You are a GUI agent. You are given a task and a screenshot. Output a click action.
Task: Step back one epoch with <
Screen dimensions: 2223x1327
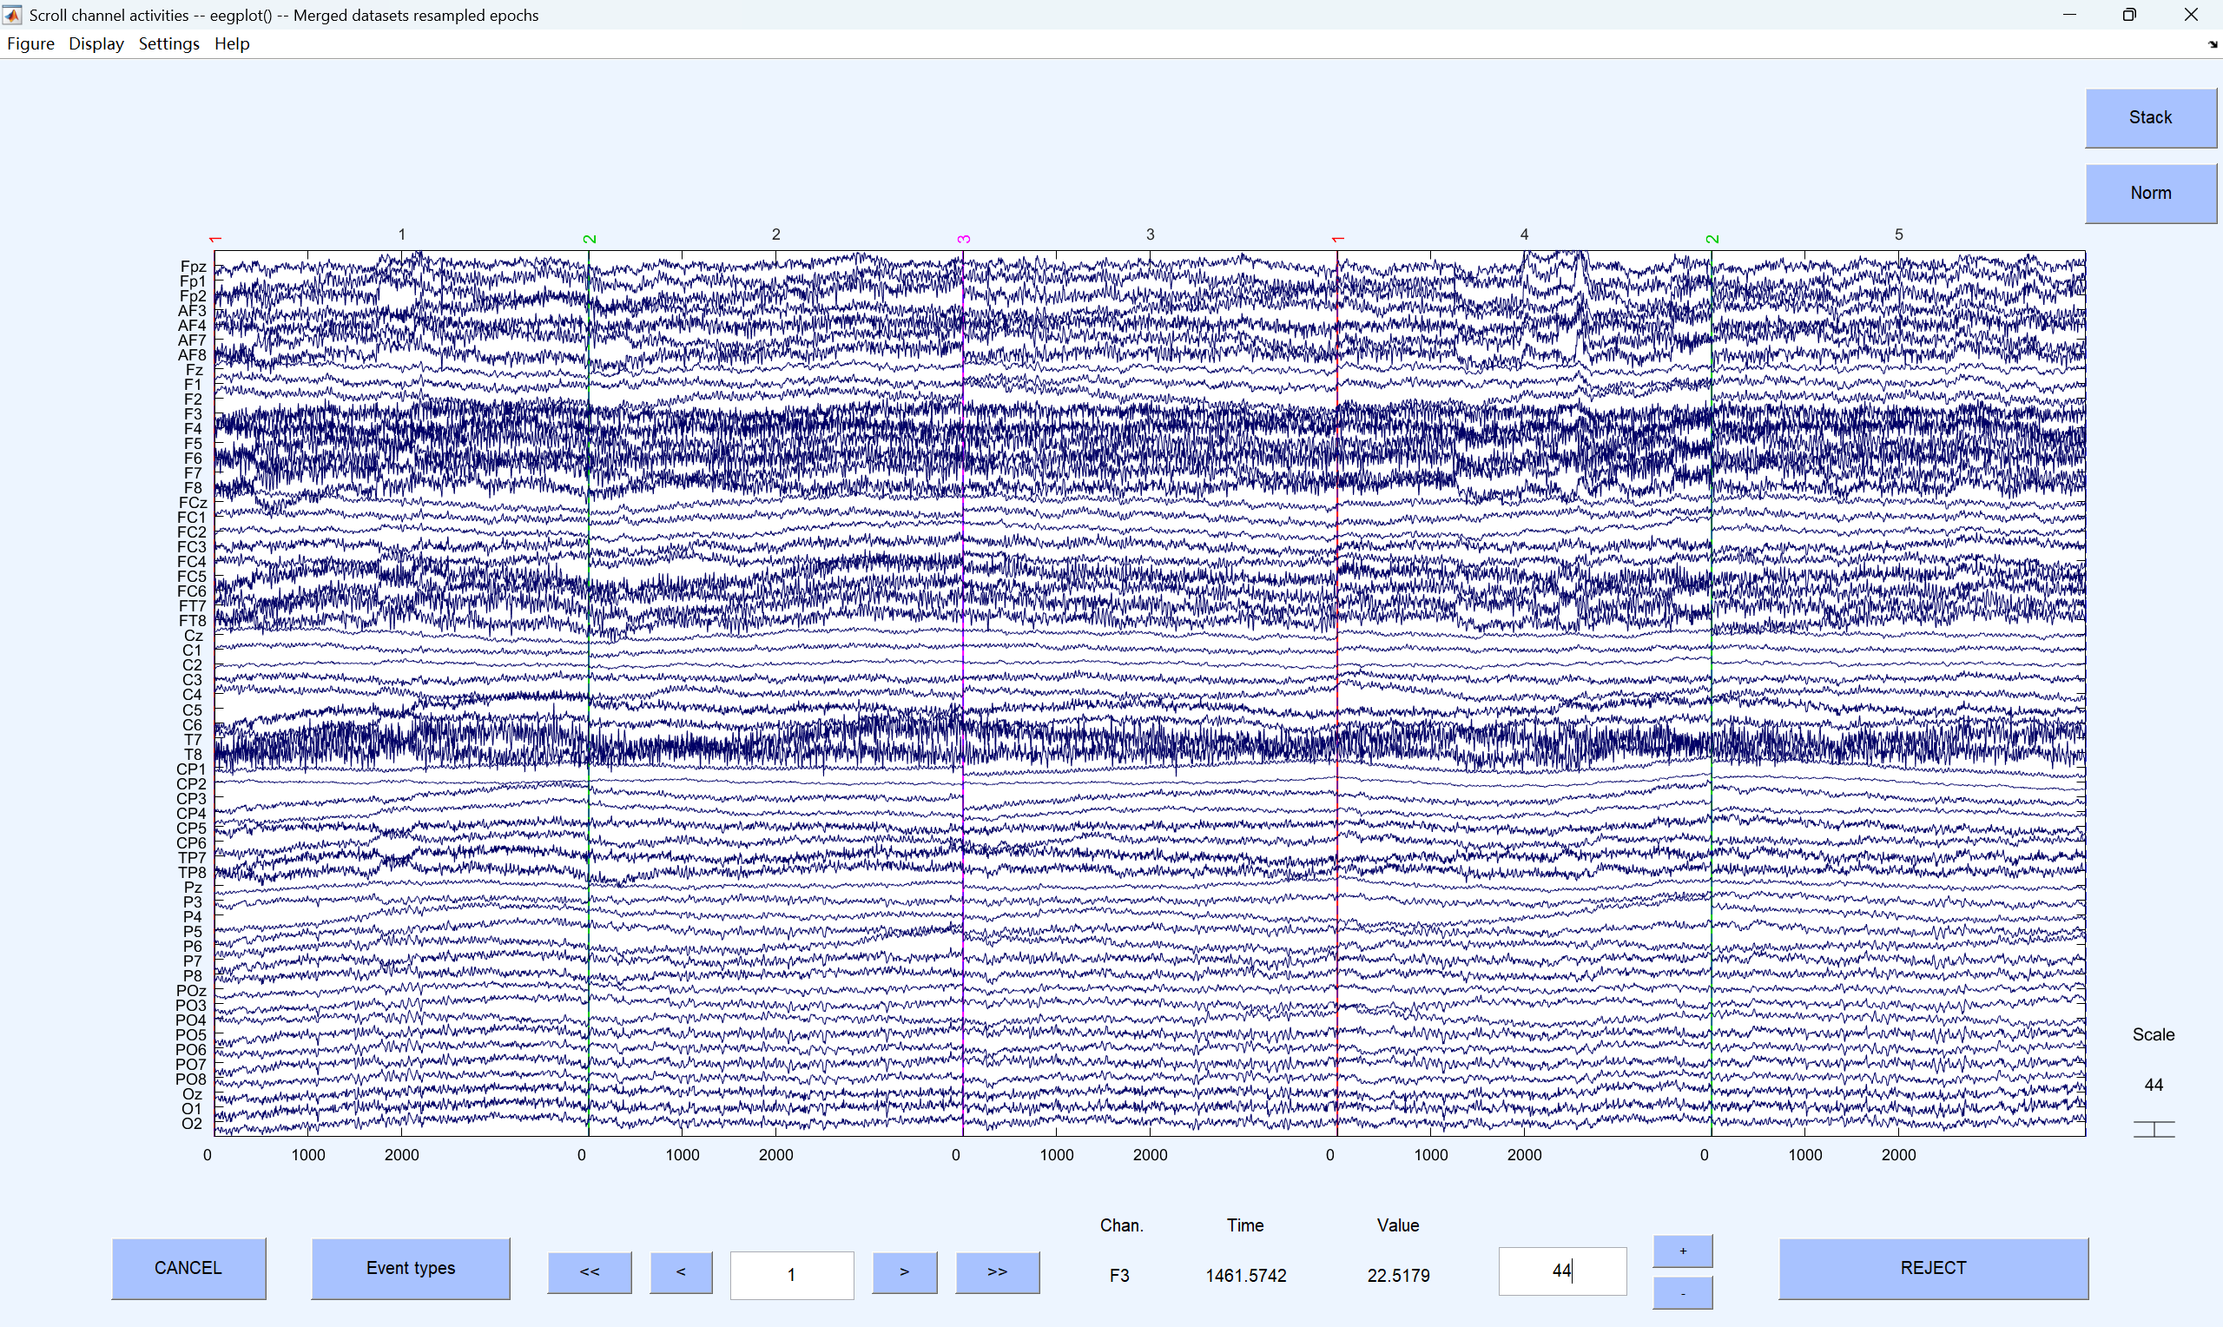pos(681,1271)
